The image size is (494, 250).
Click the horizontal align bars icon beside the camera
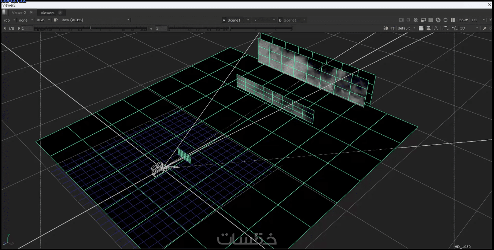tap(429, 28)
